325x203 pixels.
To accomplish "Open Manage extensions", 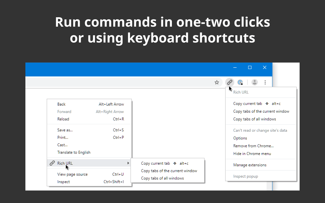I will [261, 165].
